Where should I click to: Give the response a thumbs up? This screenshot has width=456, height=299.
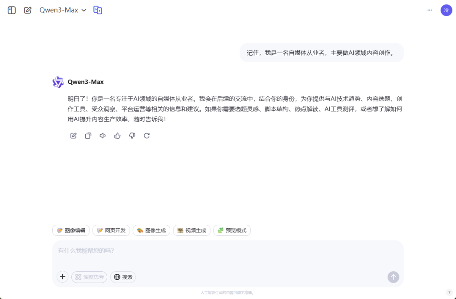(x=117, y=136)
